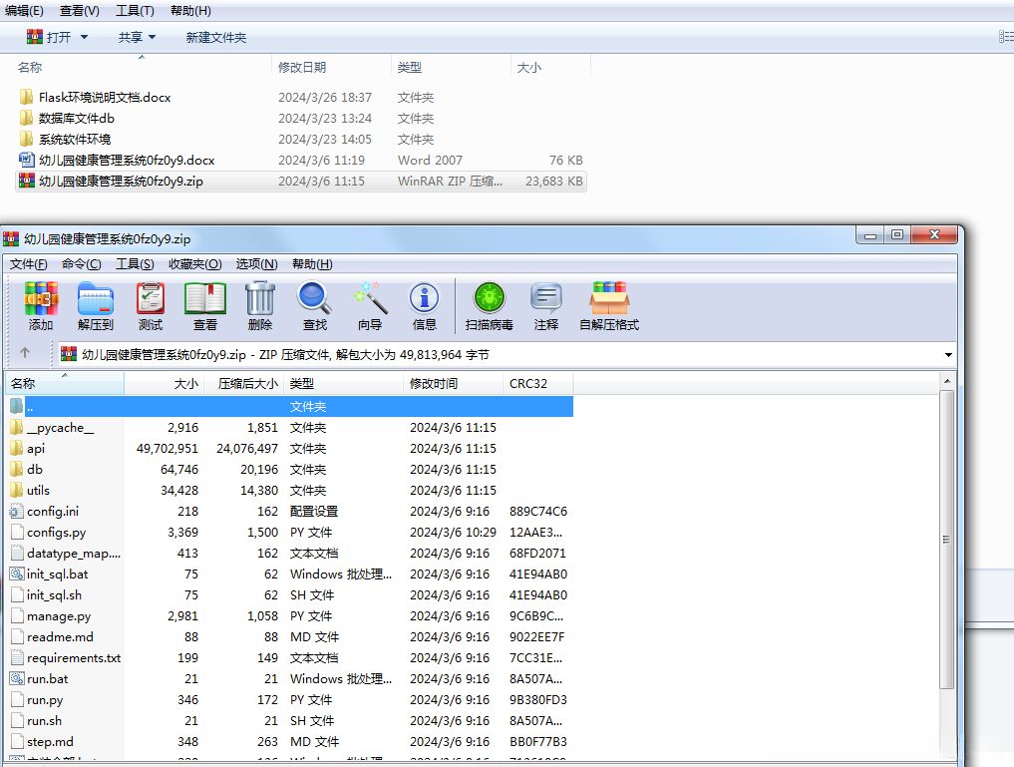Click the SFX (自解压格式) toolbar icon
The image size is (1014, 767).
[609, 298]
